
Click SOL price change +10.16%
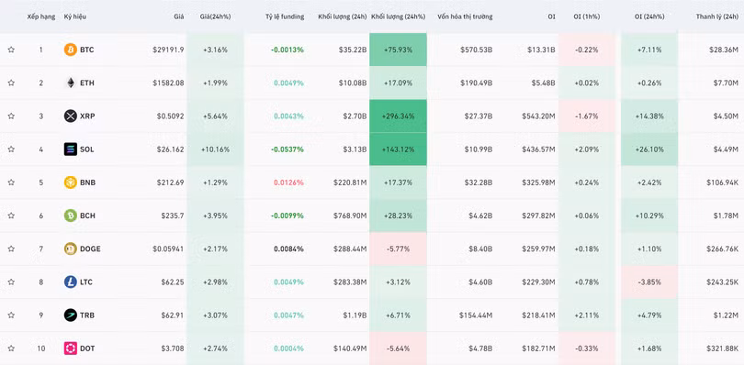(x=216, y=149)
